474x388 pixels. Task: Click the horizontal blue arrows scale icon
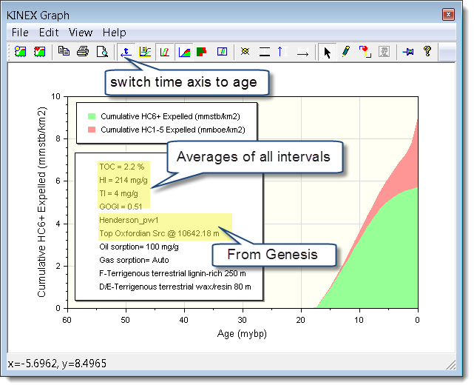click(302, 52)
